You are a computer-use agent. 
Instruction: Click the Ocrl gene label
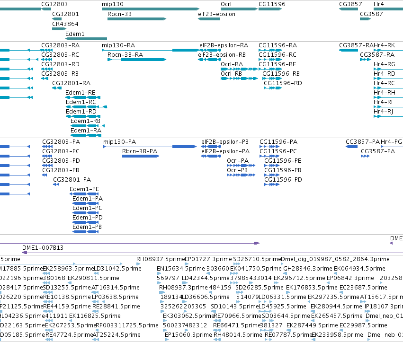226,4
